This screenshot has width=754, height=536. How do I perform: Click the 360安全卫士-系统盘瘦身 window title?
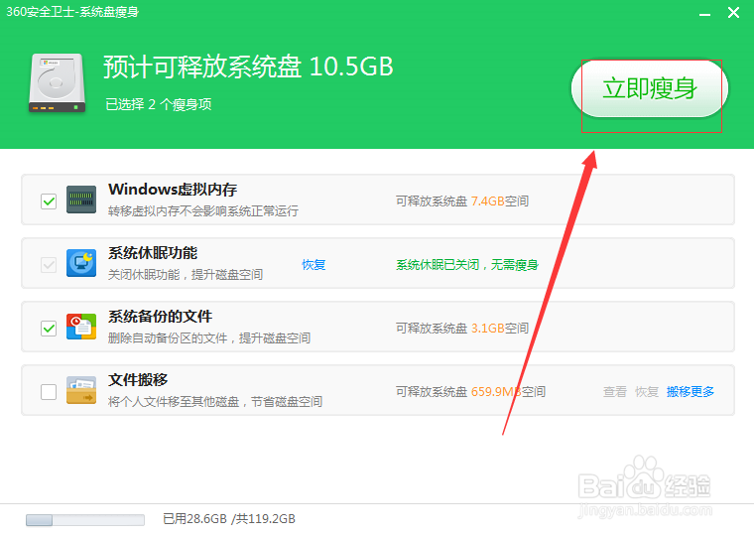pyautogui.click(x=72, y=12)
